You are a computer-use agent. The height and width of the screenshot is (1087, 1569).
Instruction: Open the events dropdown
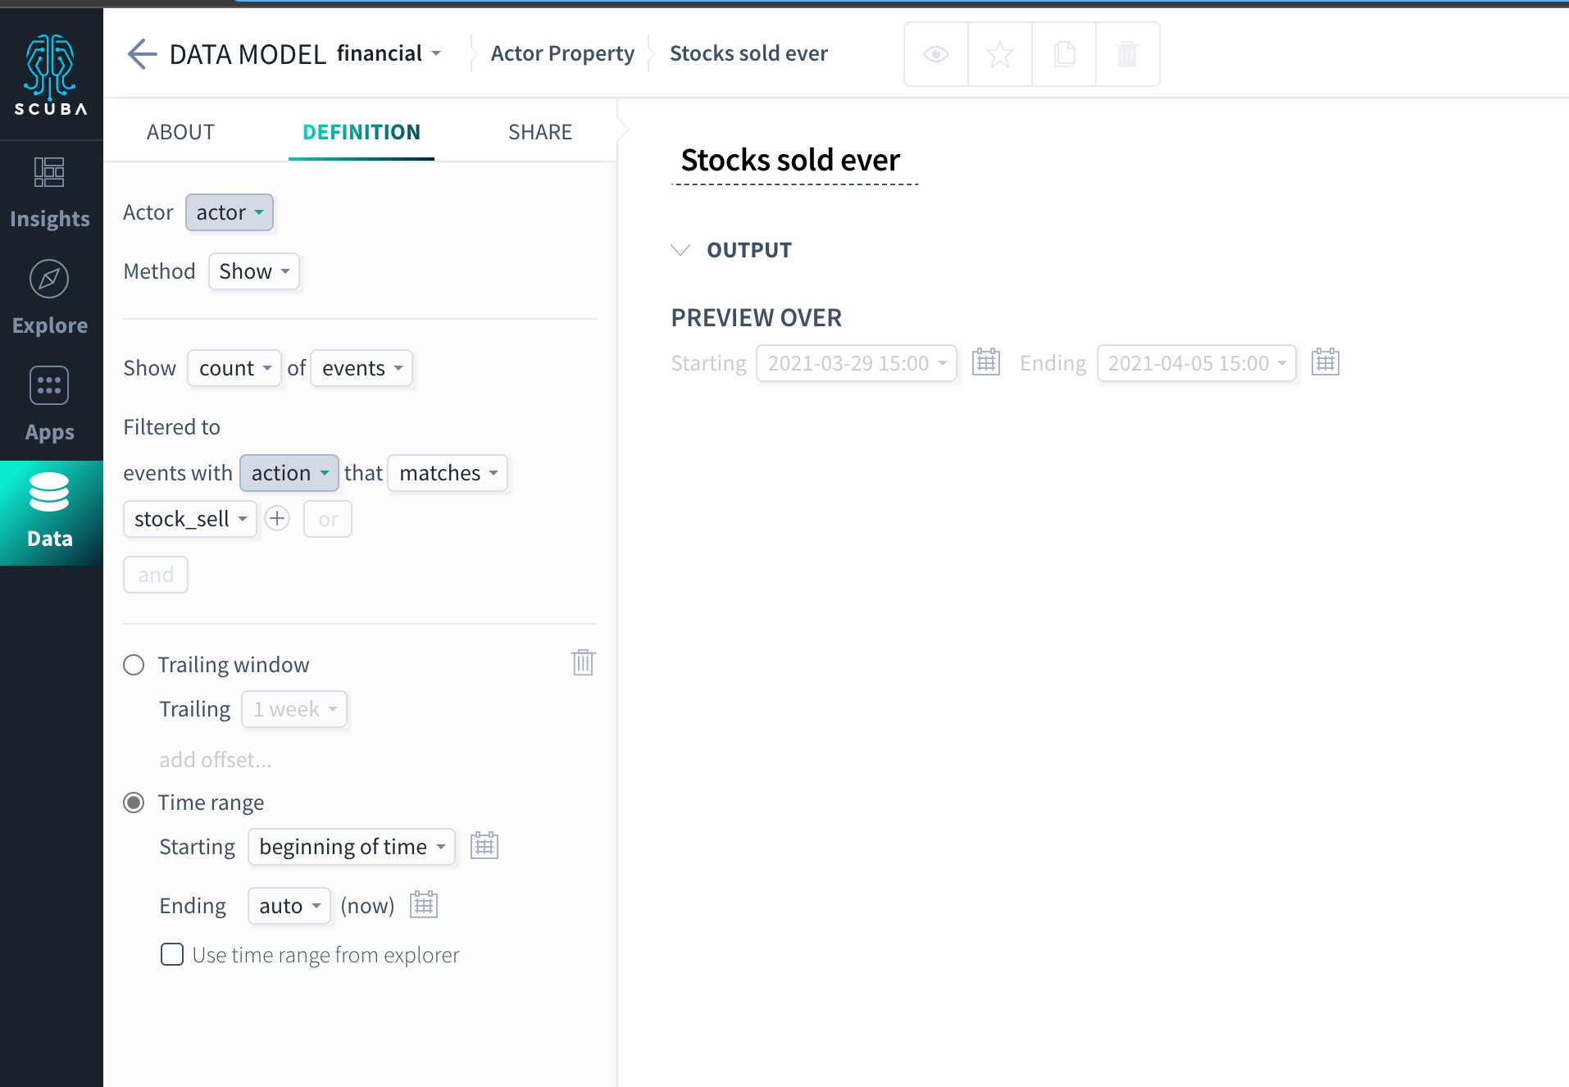(x=362, y=368)
